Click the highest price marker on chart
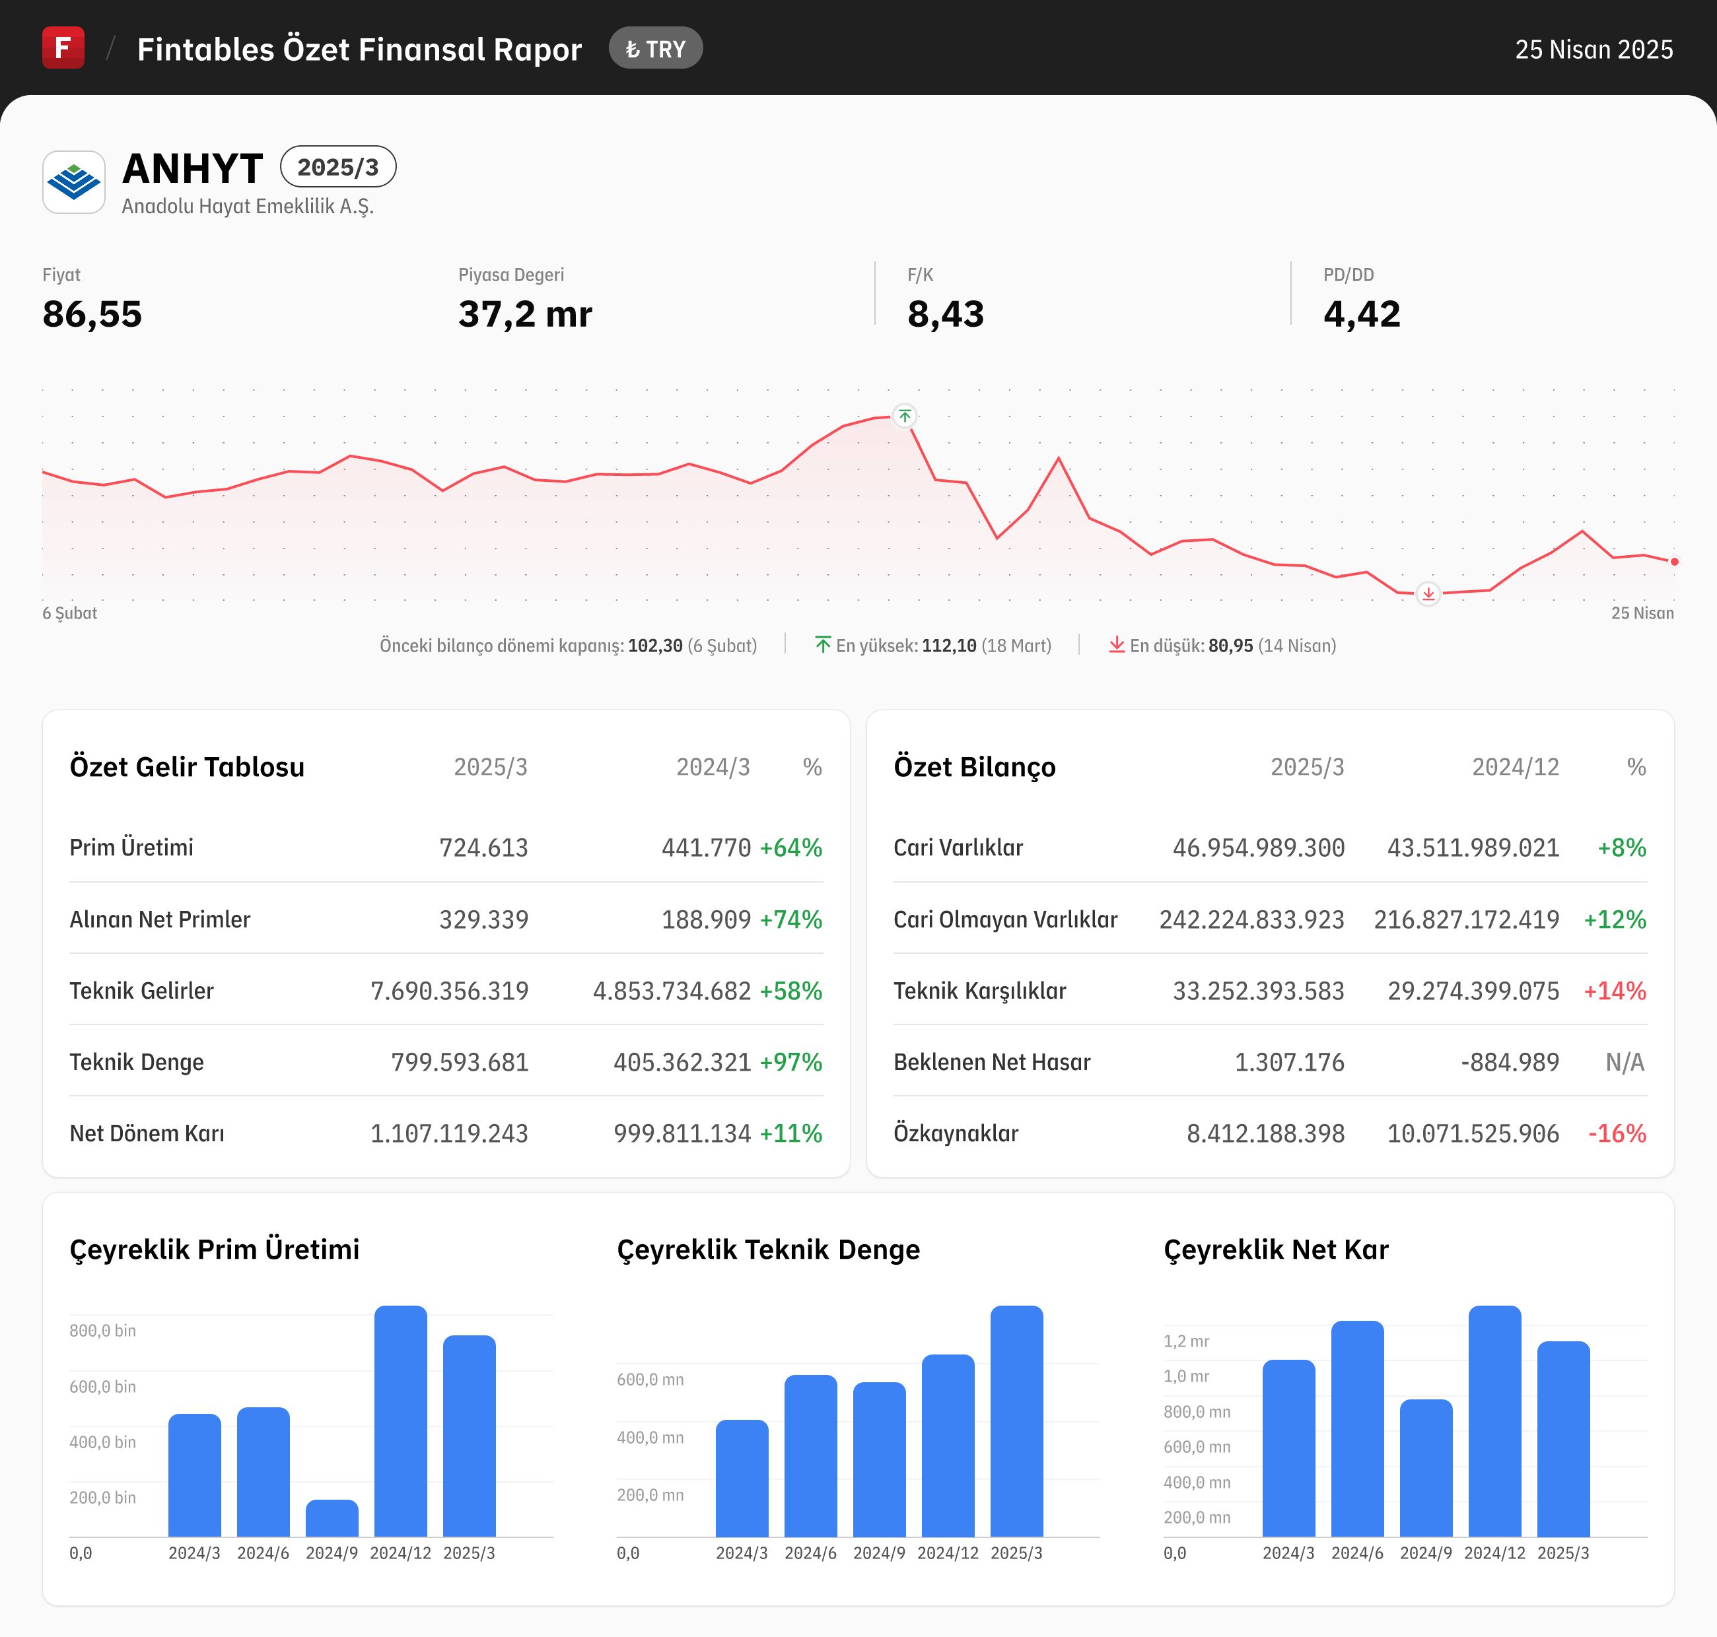This screenshot has width=1717, height=1637. tap(905, 417)
